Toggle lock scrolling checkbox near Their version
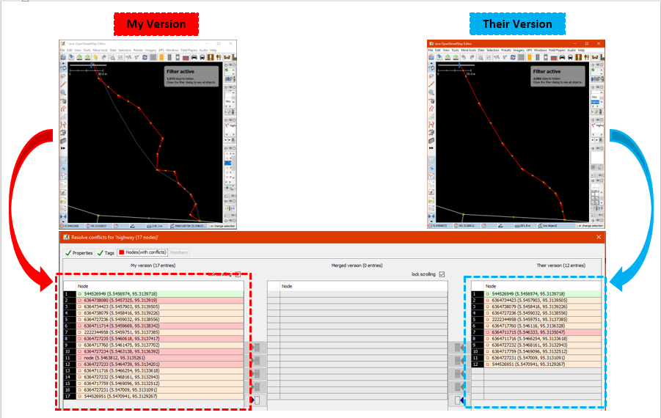Screen dimensions: 661x418 pyautogui.click(x=441, y=274)
